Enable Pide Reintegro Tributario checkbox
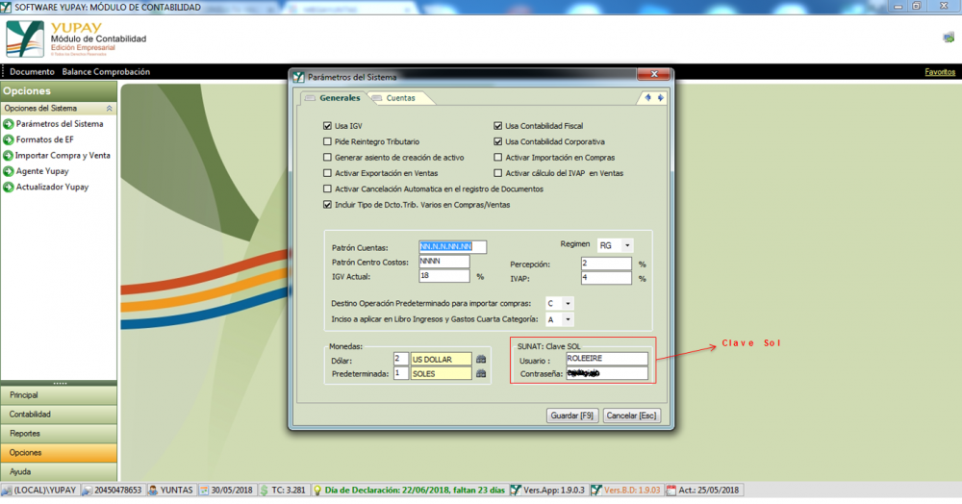This screenshot has height=504, width=962. point(327,141)
